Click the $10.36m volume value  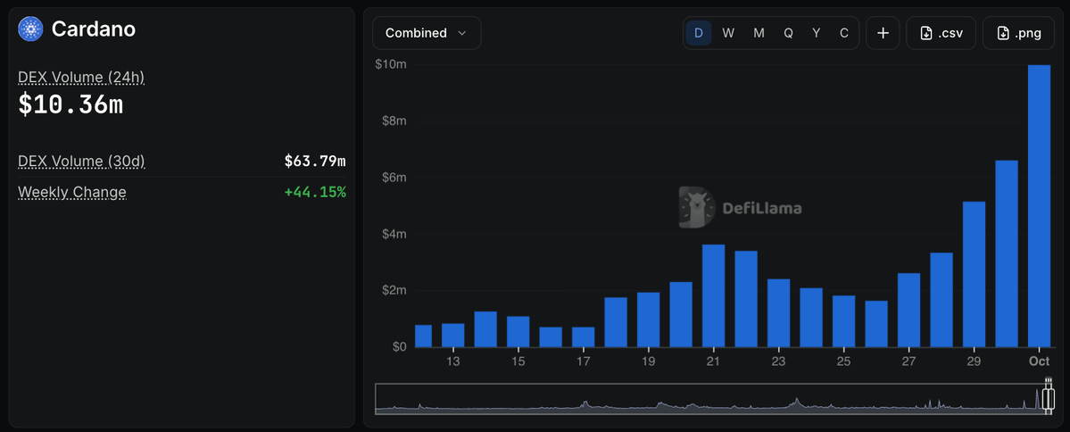(71, 104)
